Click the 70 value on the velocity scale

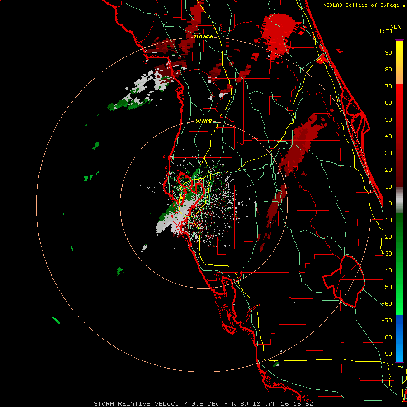click(388, 86)
